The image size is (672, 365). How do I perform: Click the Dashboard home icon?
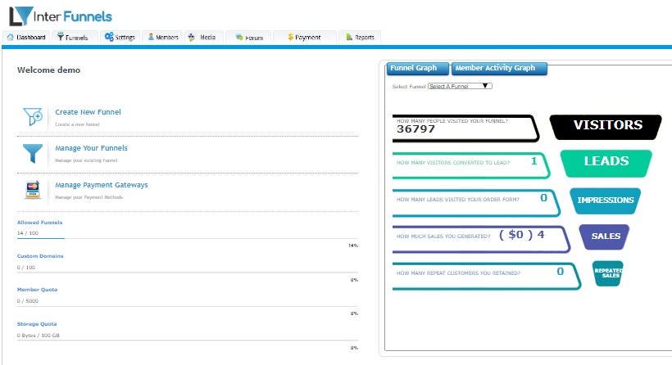click(11, 37)
